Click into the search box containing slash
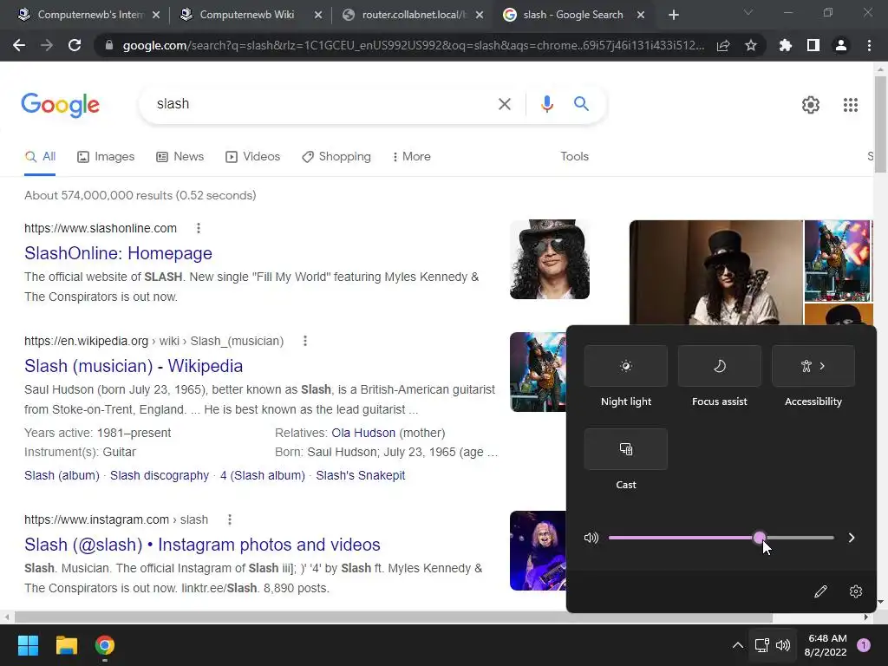The width and height of the screenshot is (888, 666). point(317,104)
